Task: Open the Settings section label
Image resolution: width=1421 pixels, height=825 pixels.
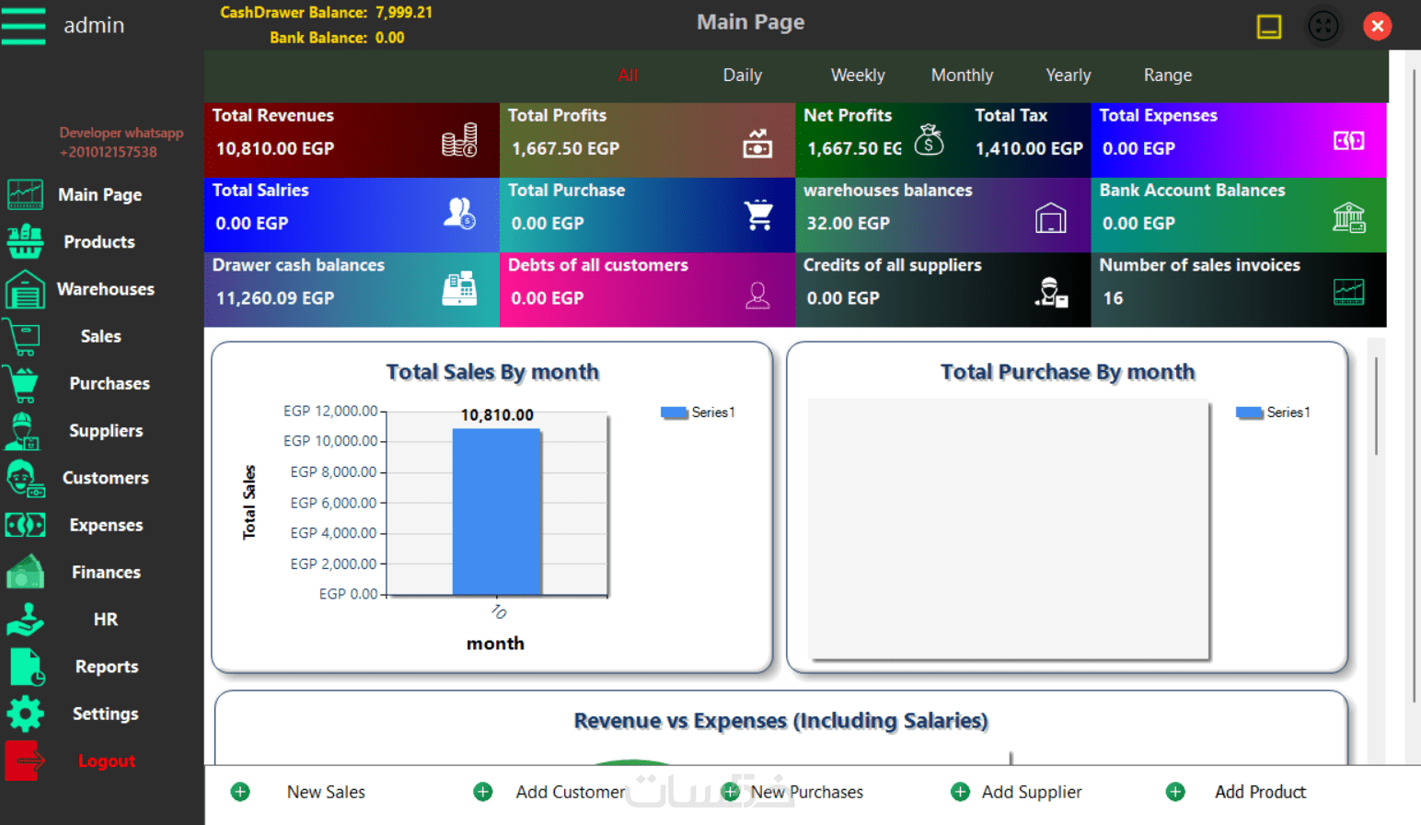Action: [106, 714]
